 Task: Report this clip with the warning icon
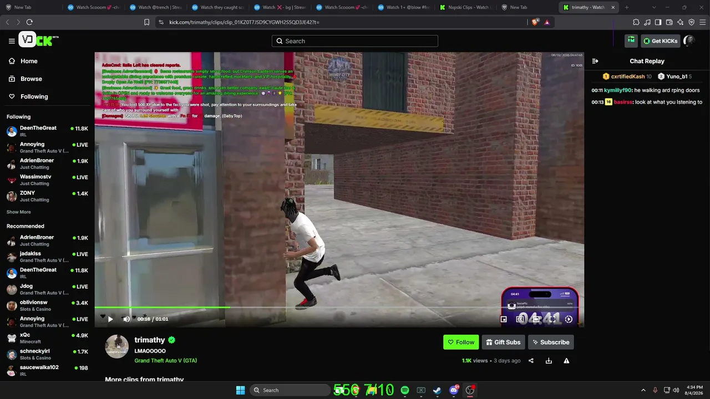tap(566, 361)
